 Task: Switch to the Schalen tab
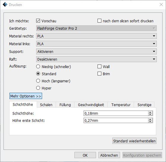46,105
